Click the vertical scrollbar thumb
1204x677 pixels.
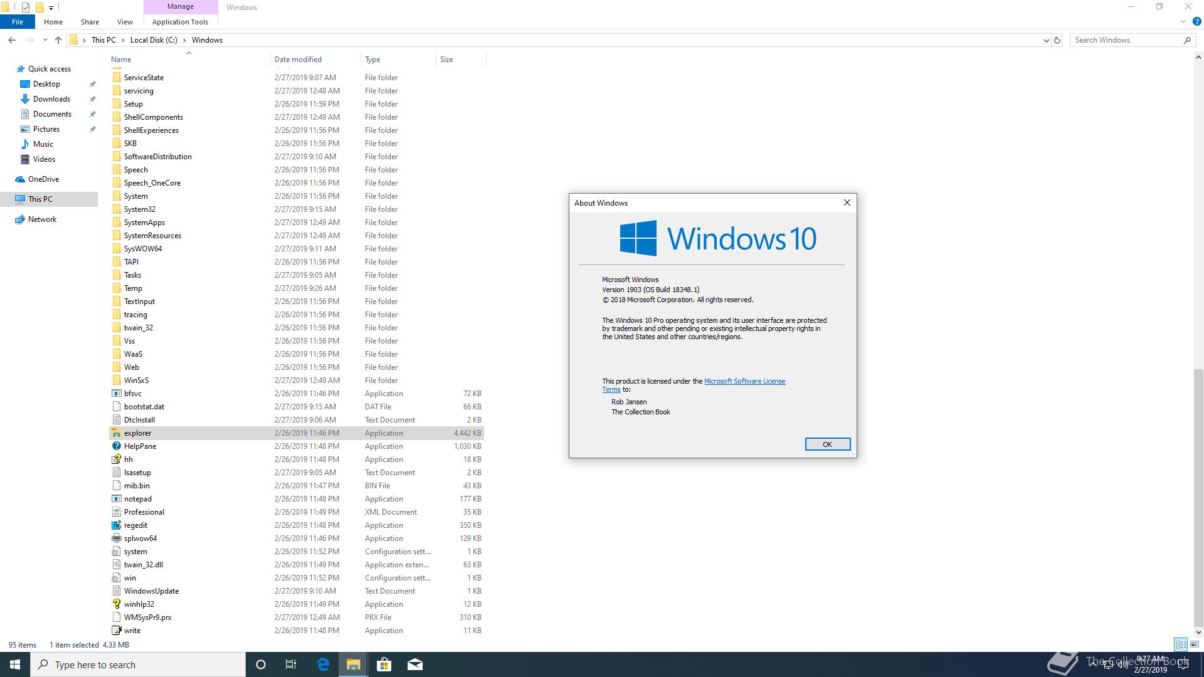[x=1198, y=498]
